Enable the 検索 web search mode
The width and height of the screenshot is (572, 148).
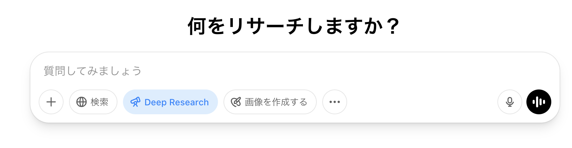tap(93, 102)
